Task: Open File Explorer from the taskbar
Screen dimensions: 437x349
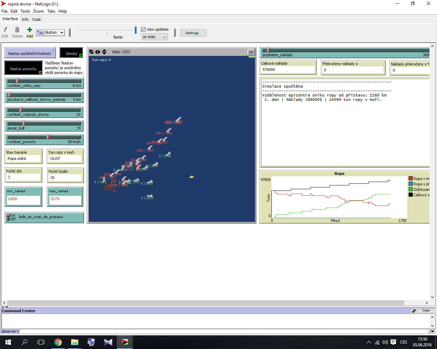Action: click(74, 342)
